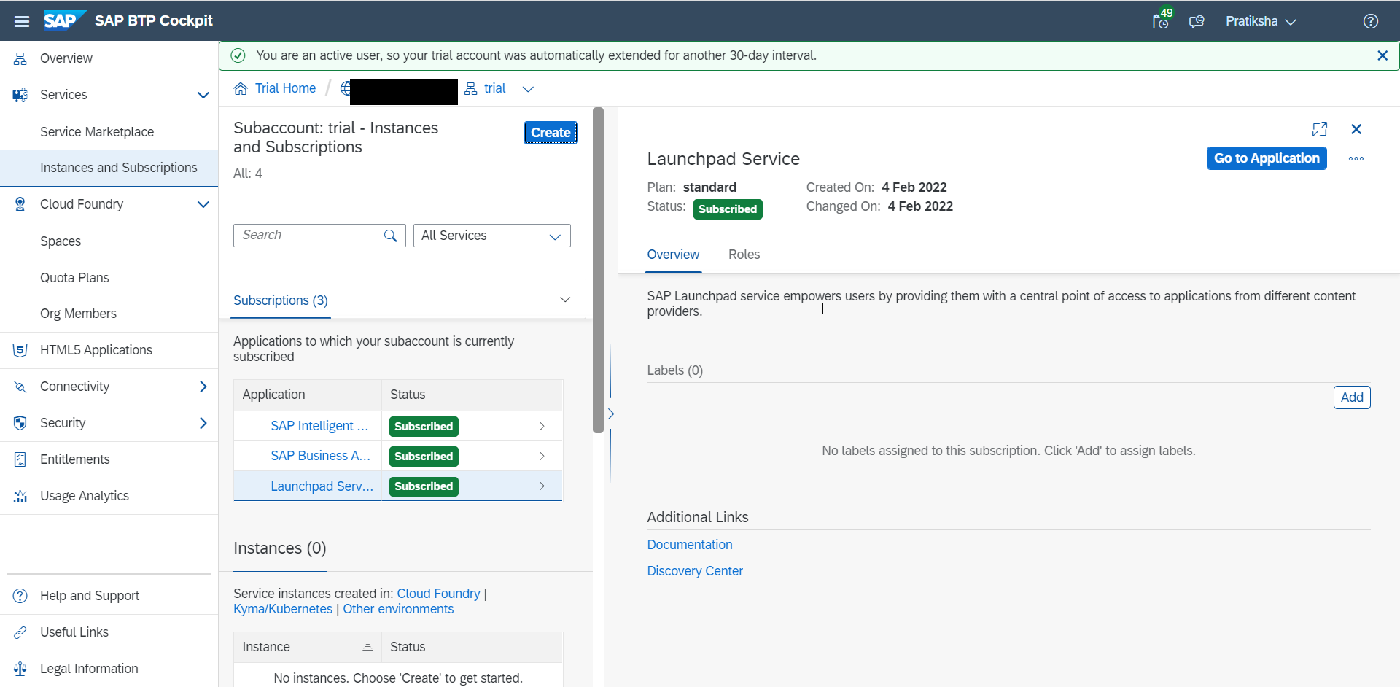Open the All Services filter dropdown
This screenshot has height=687, width=1400.
pos(491,236)
